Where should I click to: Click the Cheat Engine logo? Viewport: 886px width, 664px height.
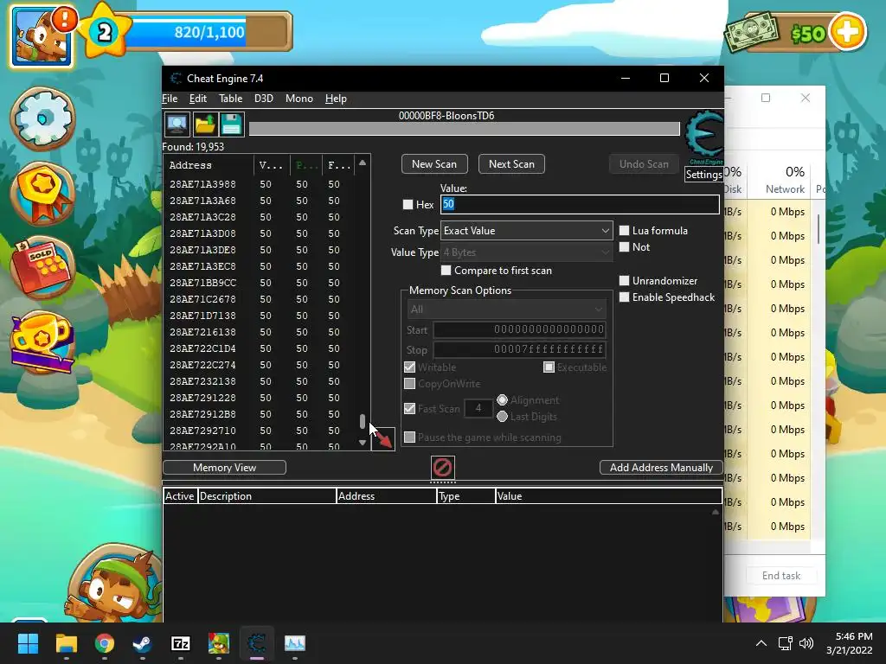[704, 136]
